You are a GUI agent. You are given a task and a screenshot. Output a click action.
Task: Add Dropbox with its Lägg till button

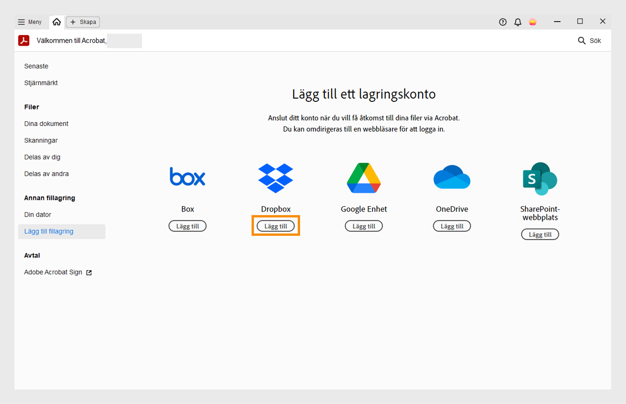click(x=275, y=226)
